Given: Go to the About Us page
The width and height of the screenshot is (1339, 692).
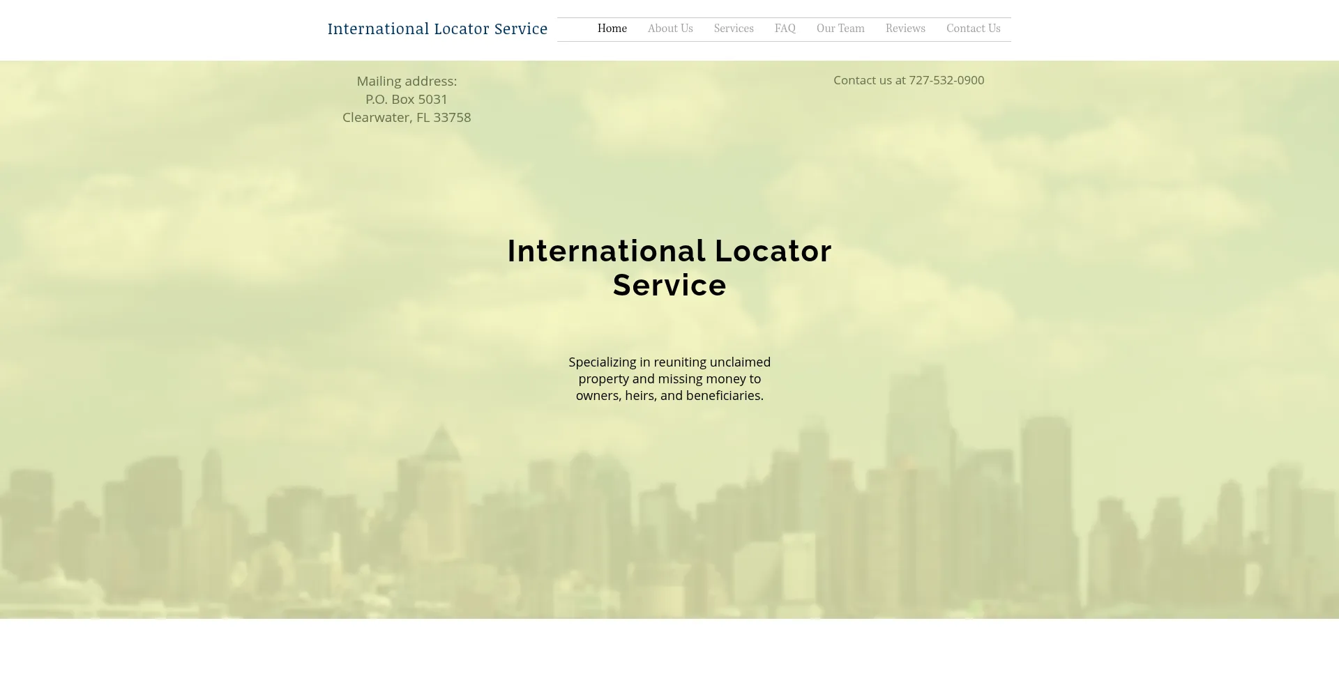Looking at the screenshot, I should pyautogui.click(x=669, y=29).
